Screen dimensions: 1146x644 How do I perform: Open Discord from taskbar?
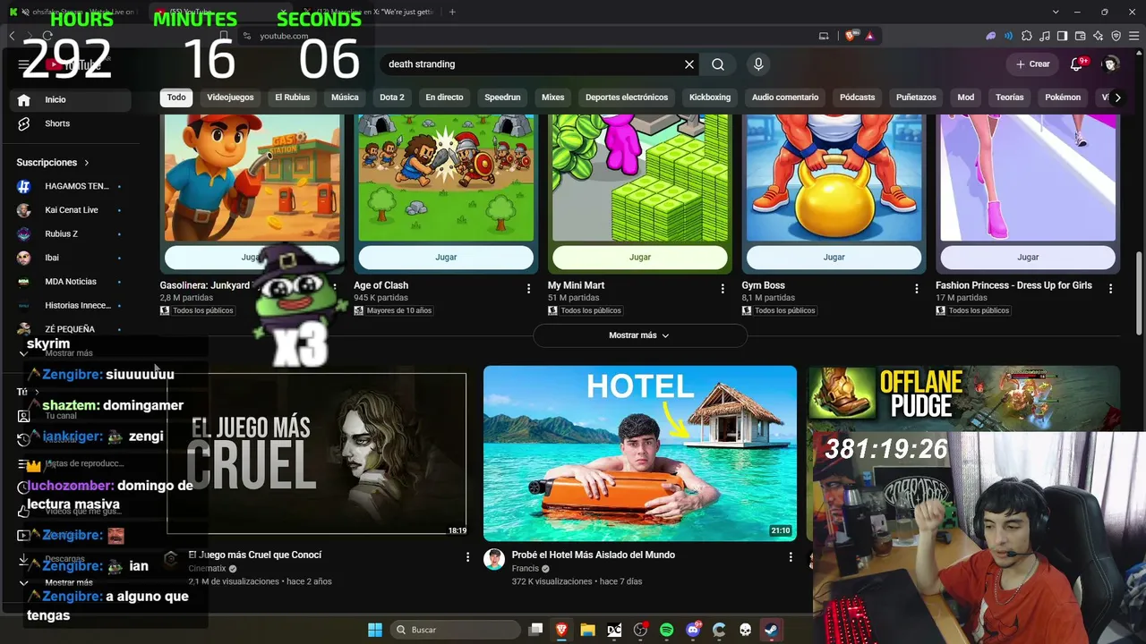(x=692, y=630)
